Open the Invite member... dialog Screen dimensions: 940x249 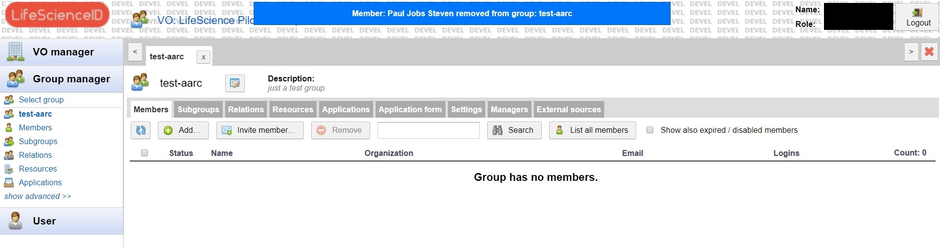point(260,130)
